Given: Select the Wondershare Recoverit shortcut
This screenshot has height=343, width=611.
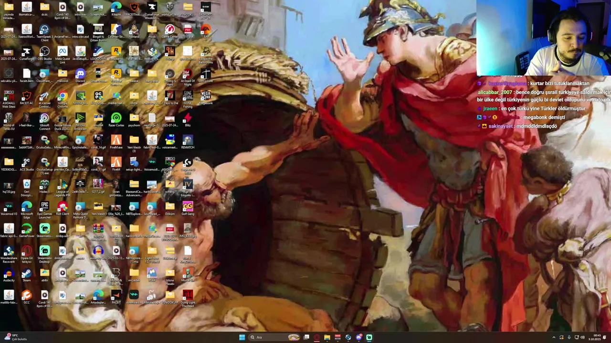Looking at the screenshot, I should coord(9,255).
